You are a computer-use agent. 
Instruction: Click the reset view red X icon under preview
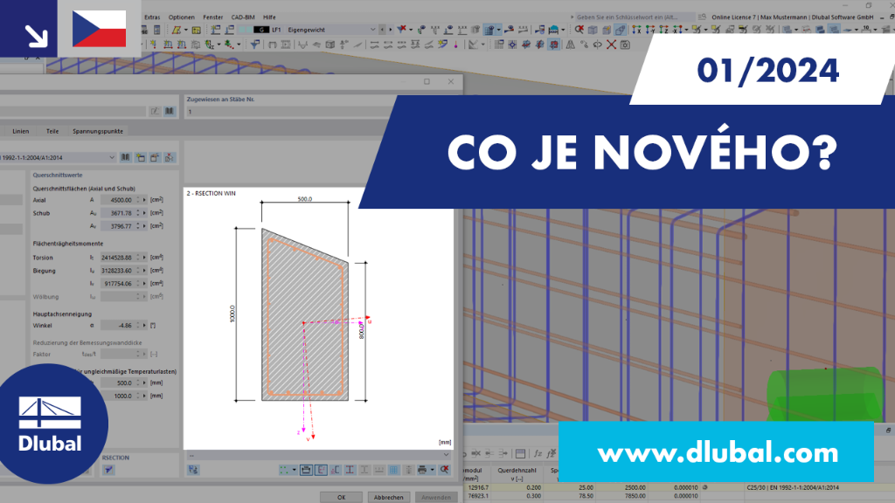(445, 470)
